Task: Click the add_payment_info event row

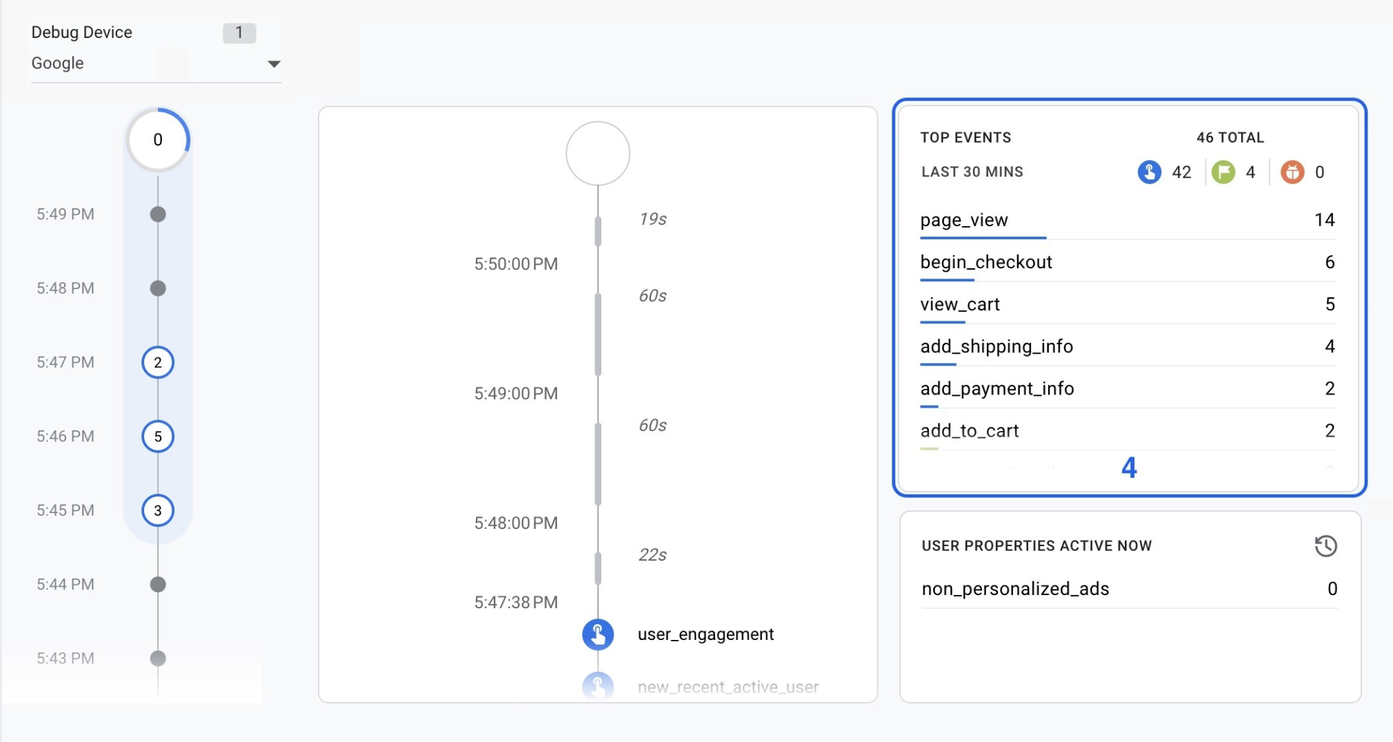Action: coord(997,388)
